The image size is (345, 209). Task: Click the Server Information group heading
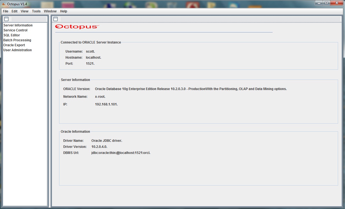(x=75, y=80)
